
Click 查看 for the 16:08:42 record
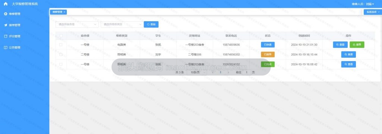(x=349, y=64)
